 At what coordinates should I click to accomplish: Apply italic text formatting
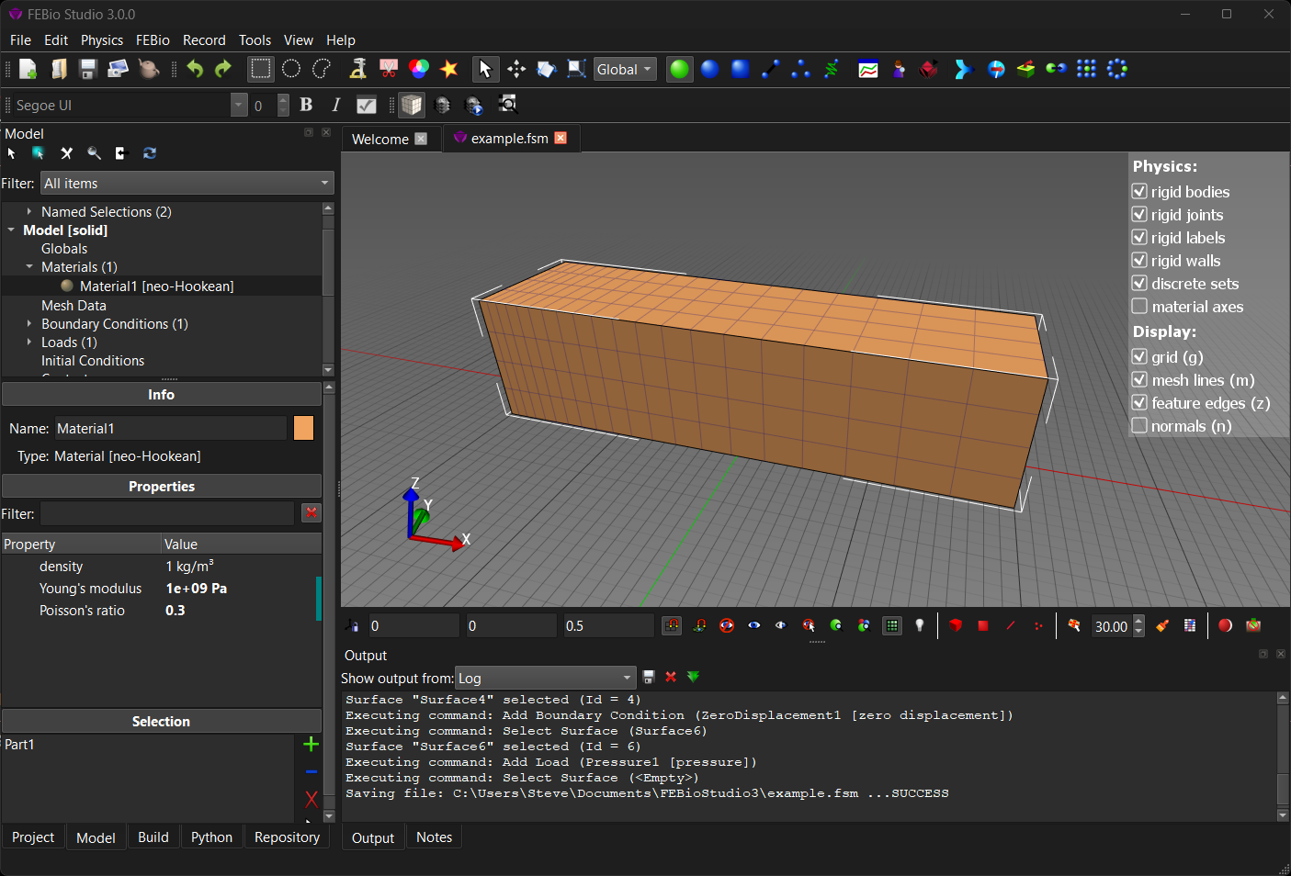335,105
